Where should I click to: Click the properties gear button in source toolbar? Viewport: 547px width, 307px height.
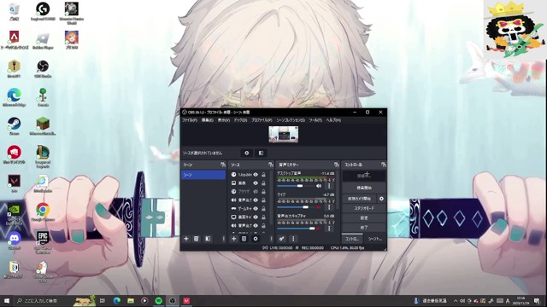pos(247,153)
